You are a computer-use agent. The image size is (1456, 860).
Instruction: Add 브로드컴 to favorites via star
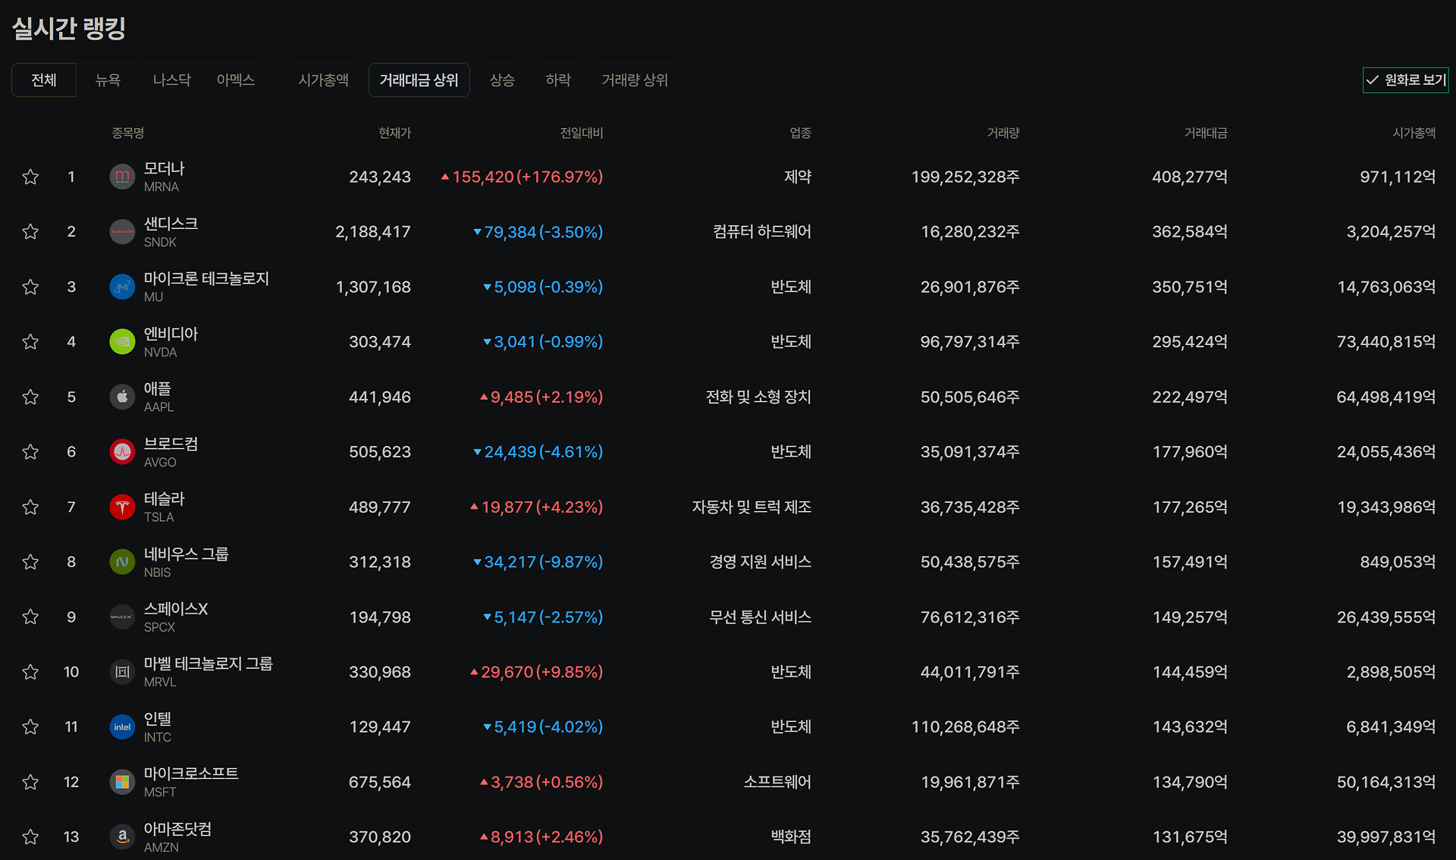click(30, 452)
